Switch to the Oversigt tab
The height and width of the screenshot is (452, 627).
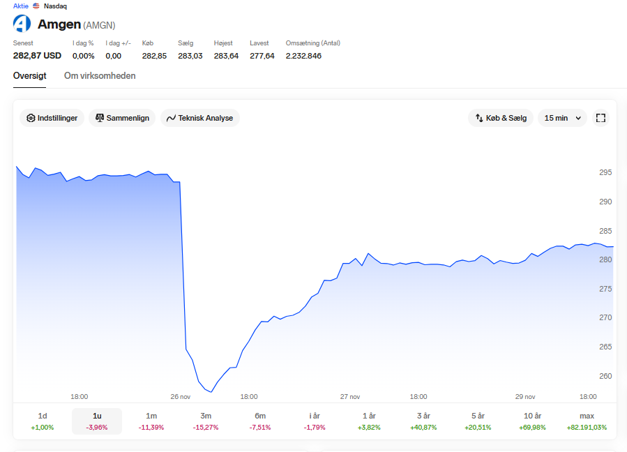tap(29, 75)
